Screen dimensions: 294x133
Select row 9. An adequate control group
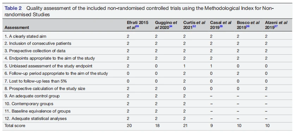tap(147, 96)
